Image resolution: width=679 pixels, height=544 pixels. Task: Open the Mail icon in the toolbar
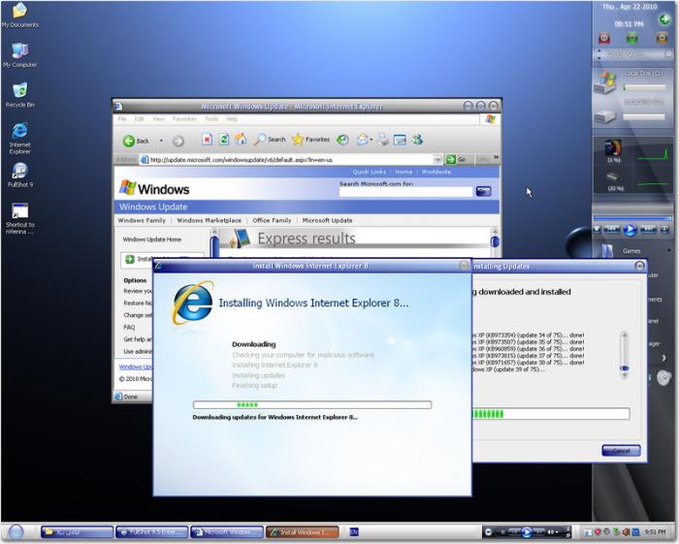363,141
